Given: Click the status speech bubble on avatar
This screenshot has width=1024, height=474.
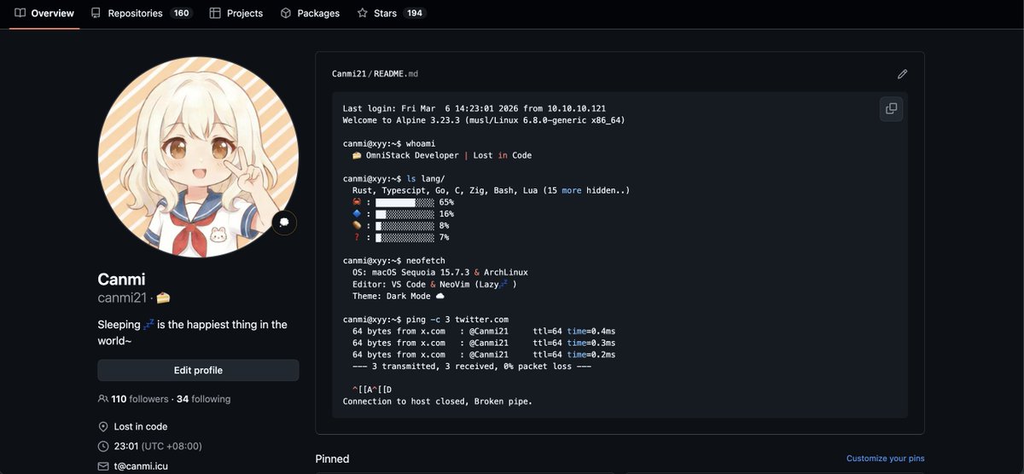Looking at the screenshot, I should click(x=284, y=222).
